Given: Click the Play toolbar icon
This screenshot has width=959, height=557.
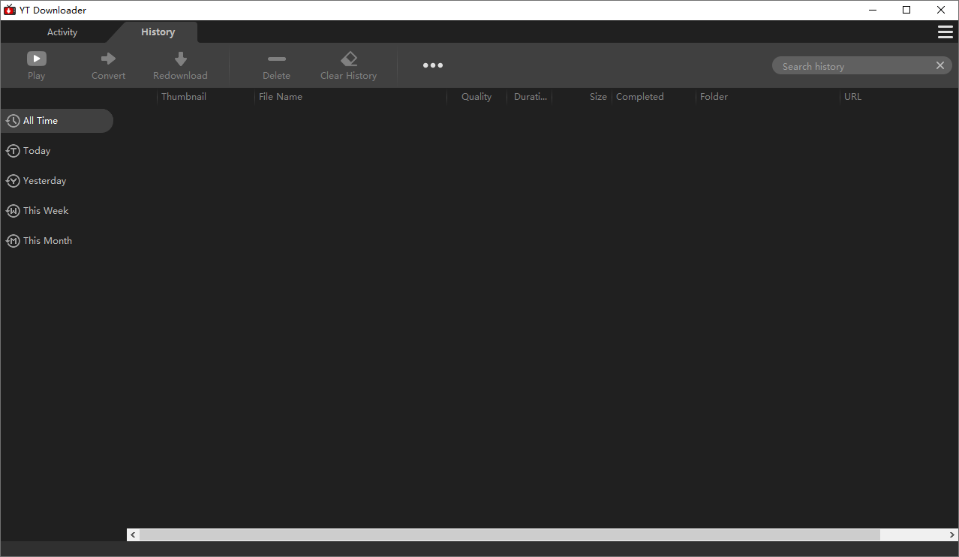Looking at the screenshot, I should pyautogui.click(x=36, y=59).
